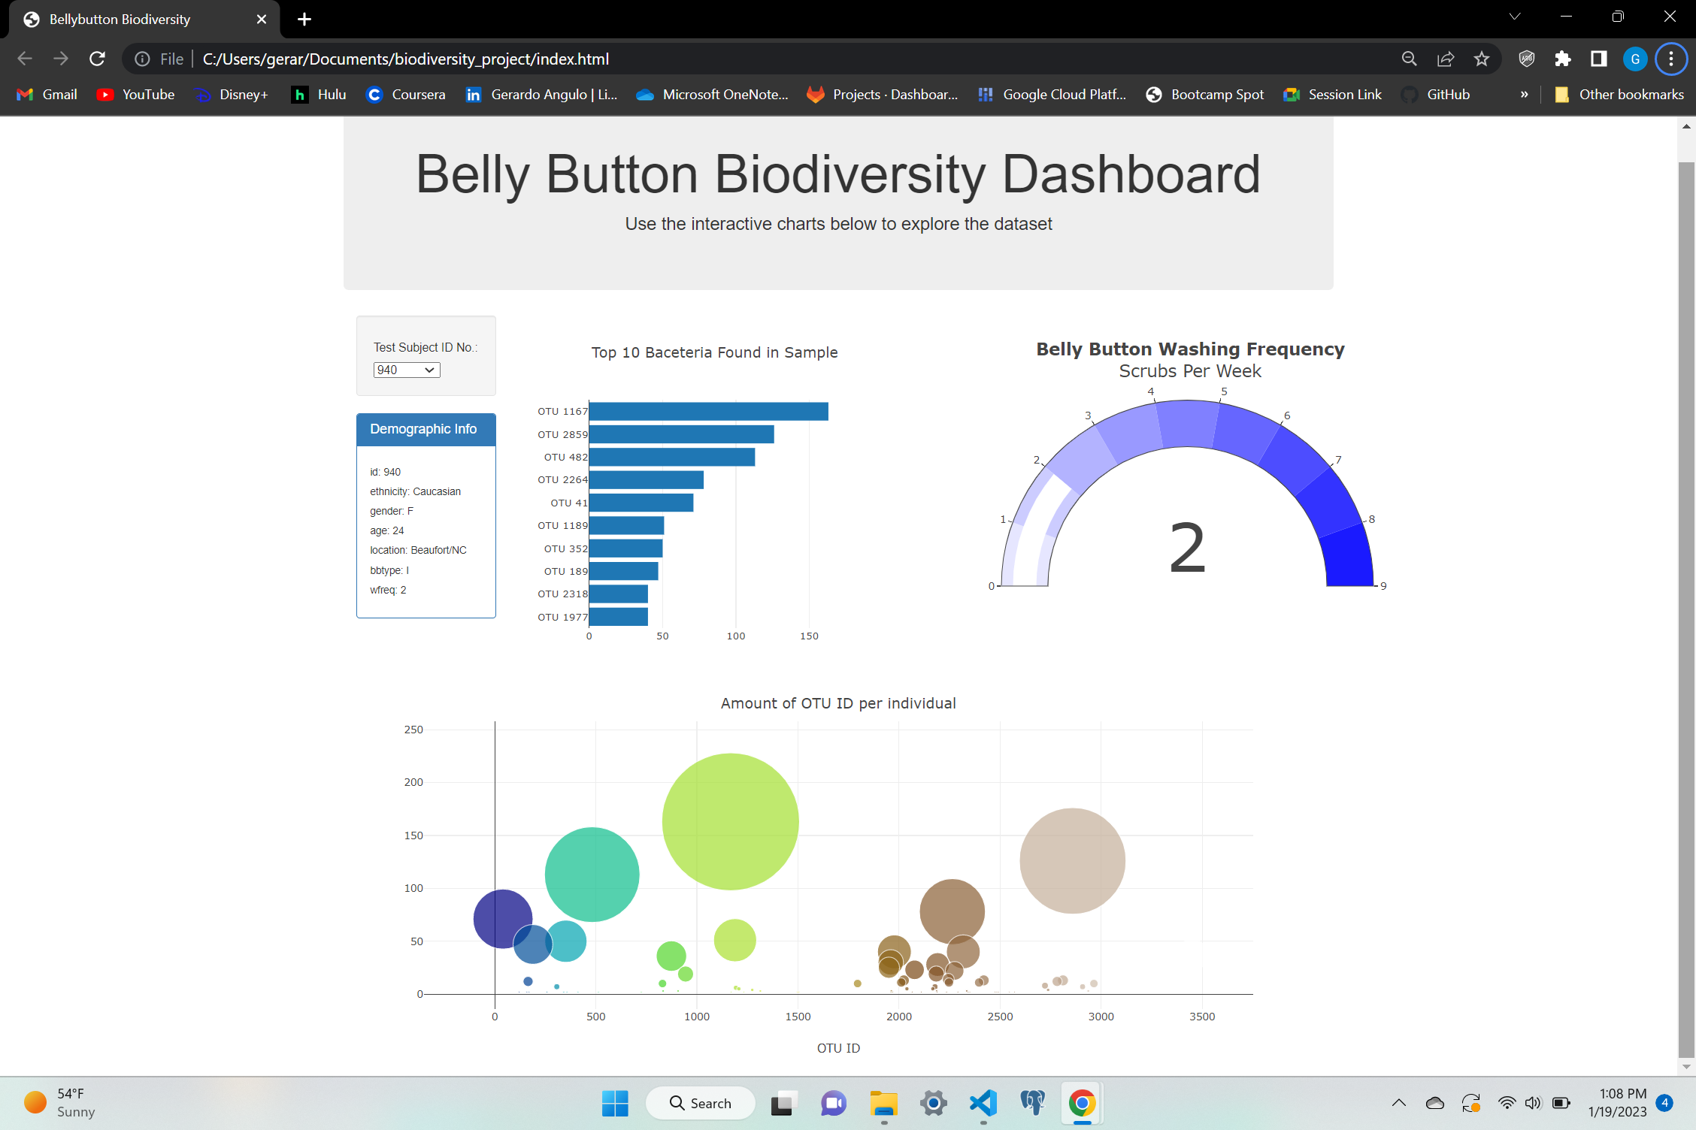Open the Extensions puzzle icon

pyautogui.click(x=1563, y=59)
